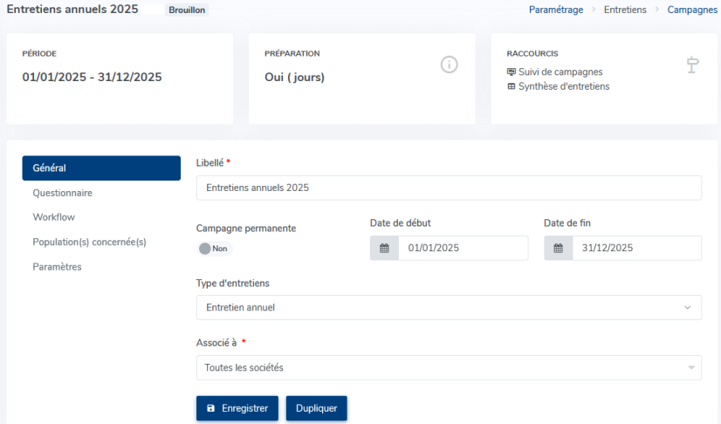Click into the Libellé text field

449,188
